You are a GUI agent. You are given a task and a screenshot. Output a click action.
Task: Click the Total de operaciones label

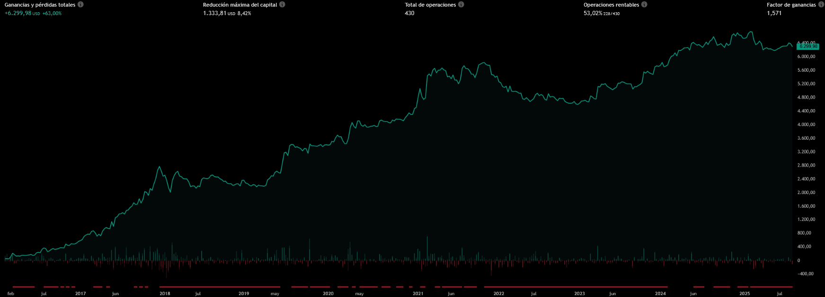430,5
